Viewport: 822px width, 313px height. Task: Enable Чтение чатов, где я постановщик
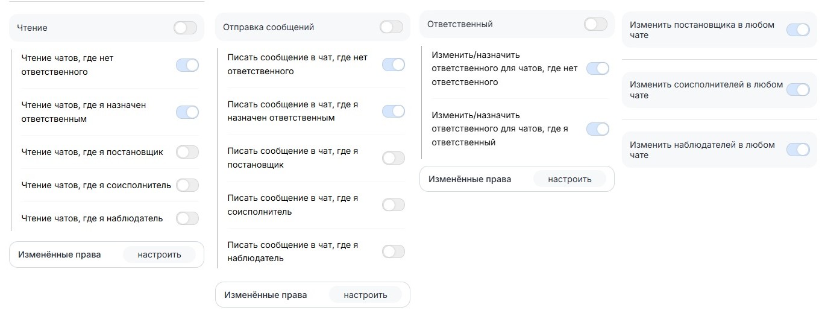[187, 152]
